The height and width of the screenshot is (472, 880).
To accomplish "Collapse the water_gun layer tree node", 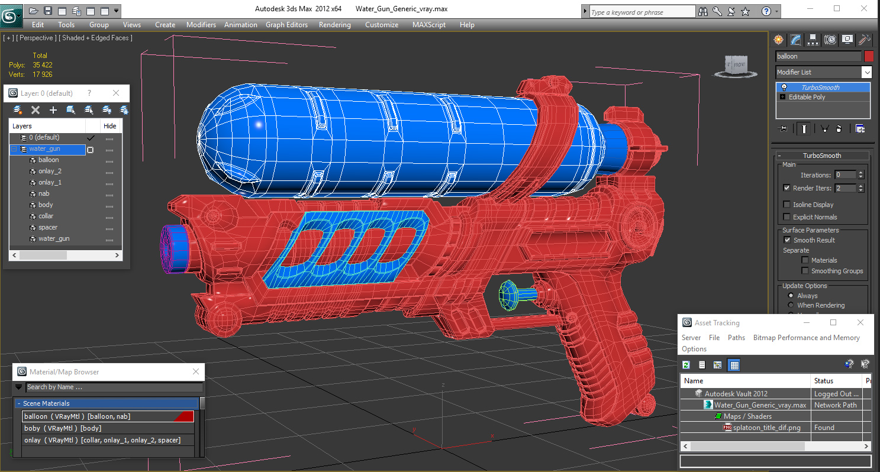I will click(x=14, y=149).
